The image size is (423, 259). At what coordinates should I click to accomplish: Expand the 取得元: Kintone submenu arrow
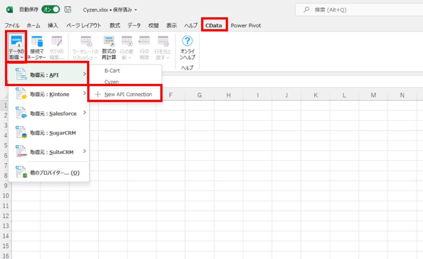[x=84, y=94]
